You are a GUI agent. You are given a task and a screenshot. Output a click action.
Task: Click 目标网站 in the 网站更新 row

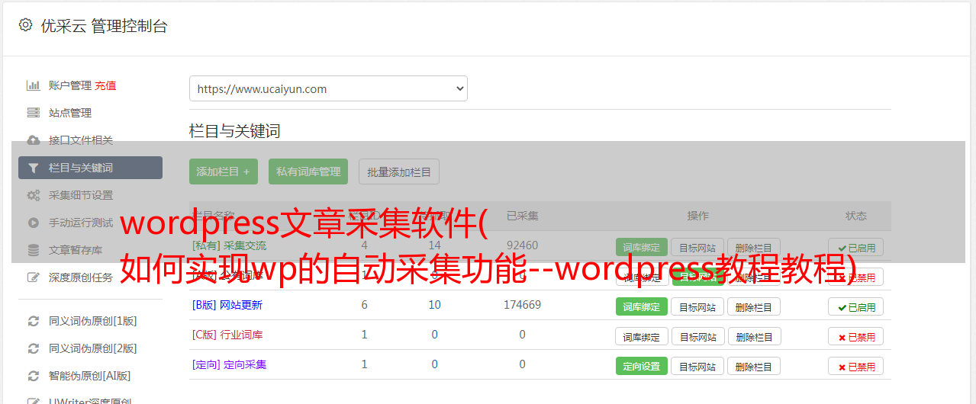point(697,306)
